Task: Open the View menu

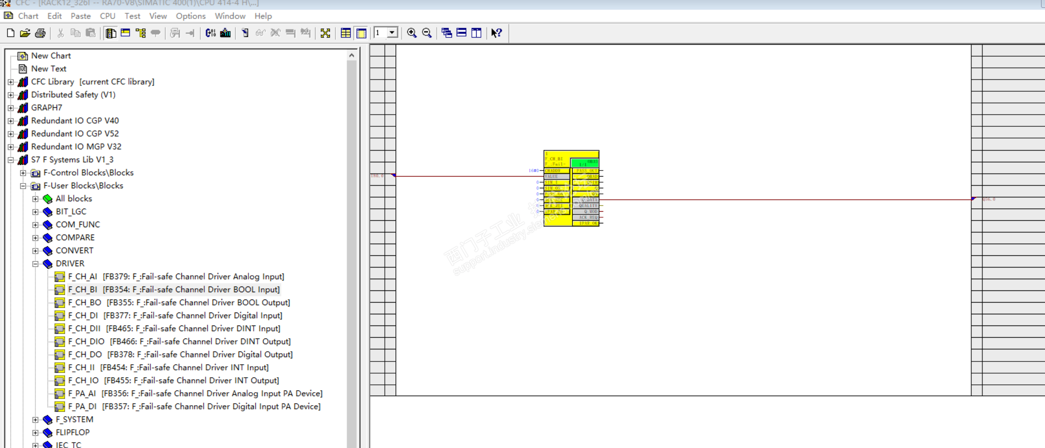Action: 158,16
